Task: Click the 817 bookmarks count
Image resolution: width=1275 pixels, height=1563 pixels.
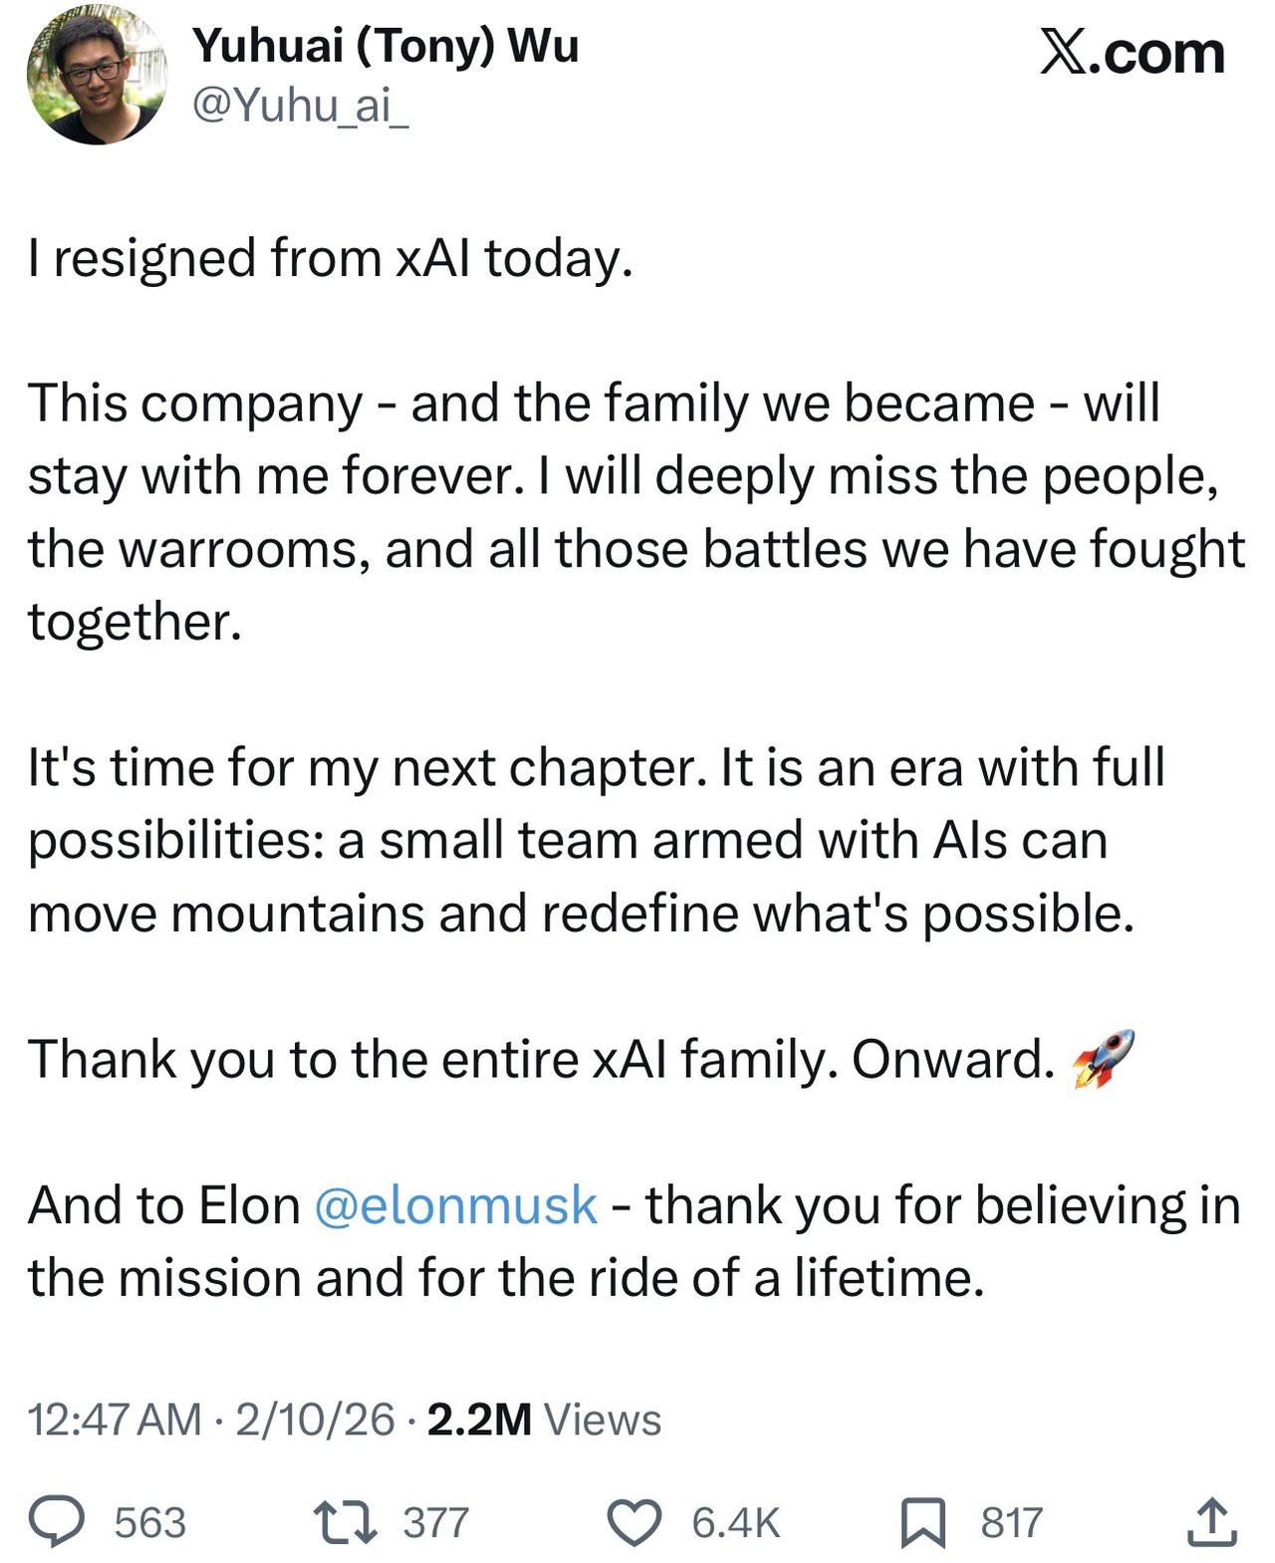Action: pyautogui.click(x=1011, y=1522)
